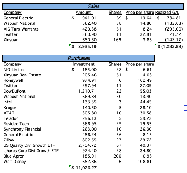187x173 pixels.
Task: Click the AT&T company cell
Action: (9, 113)
